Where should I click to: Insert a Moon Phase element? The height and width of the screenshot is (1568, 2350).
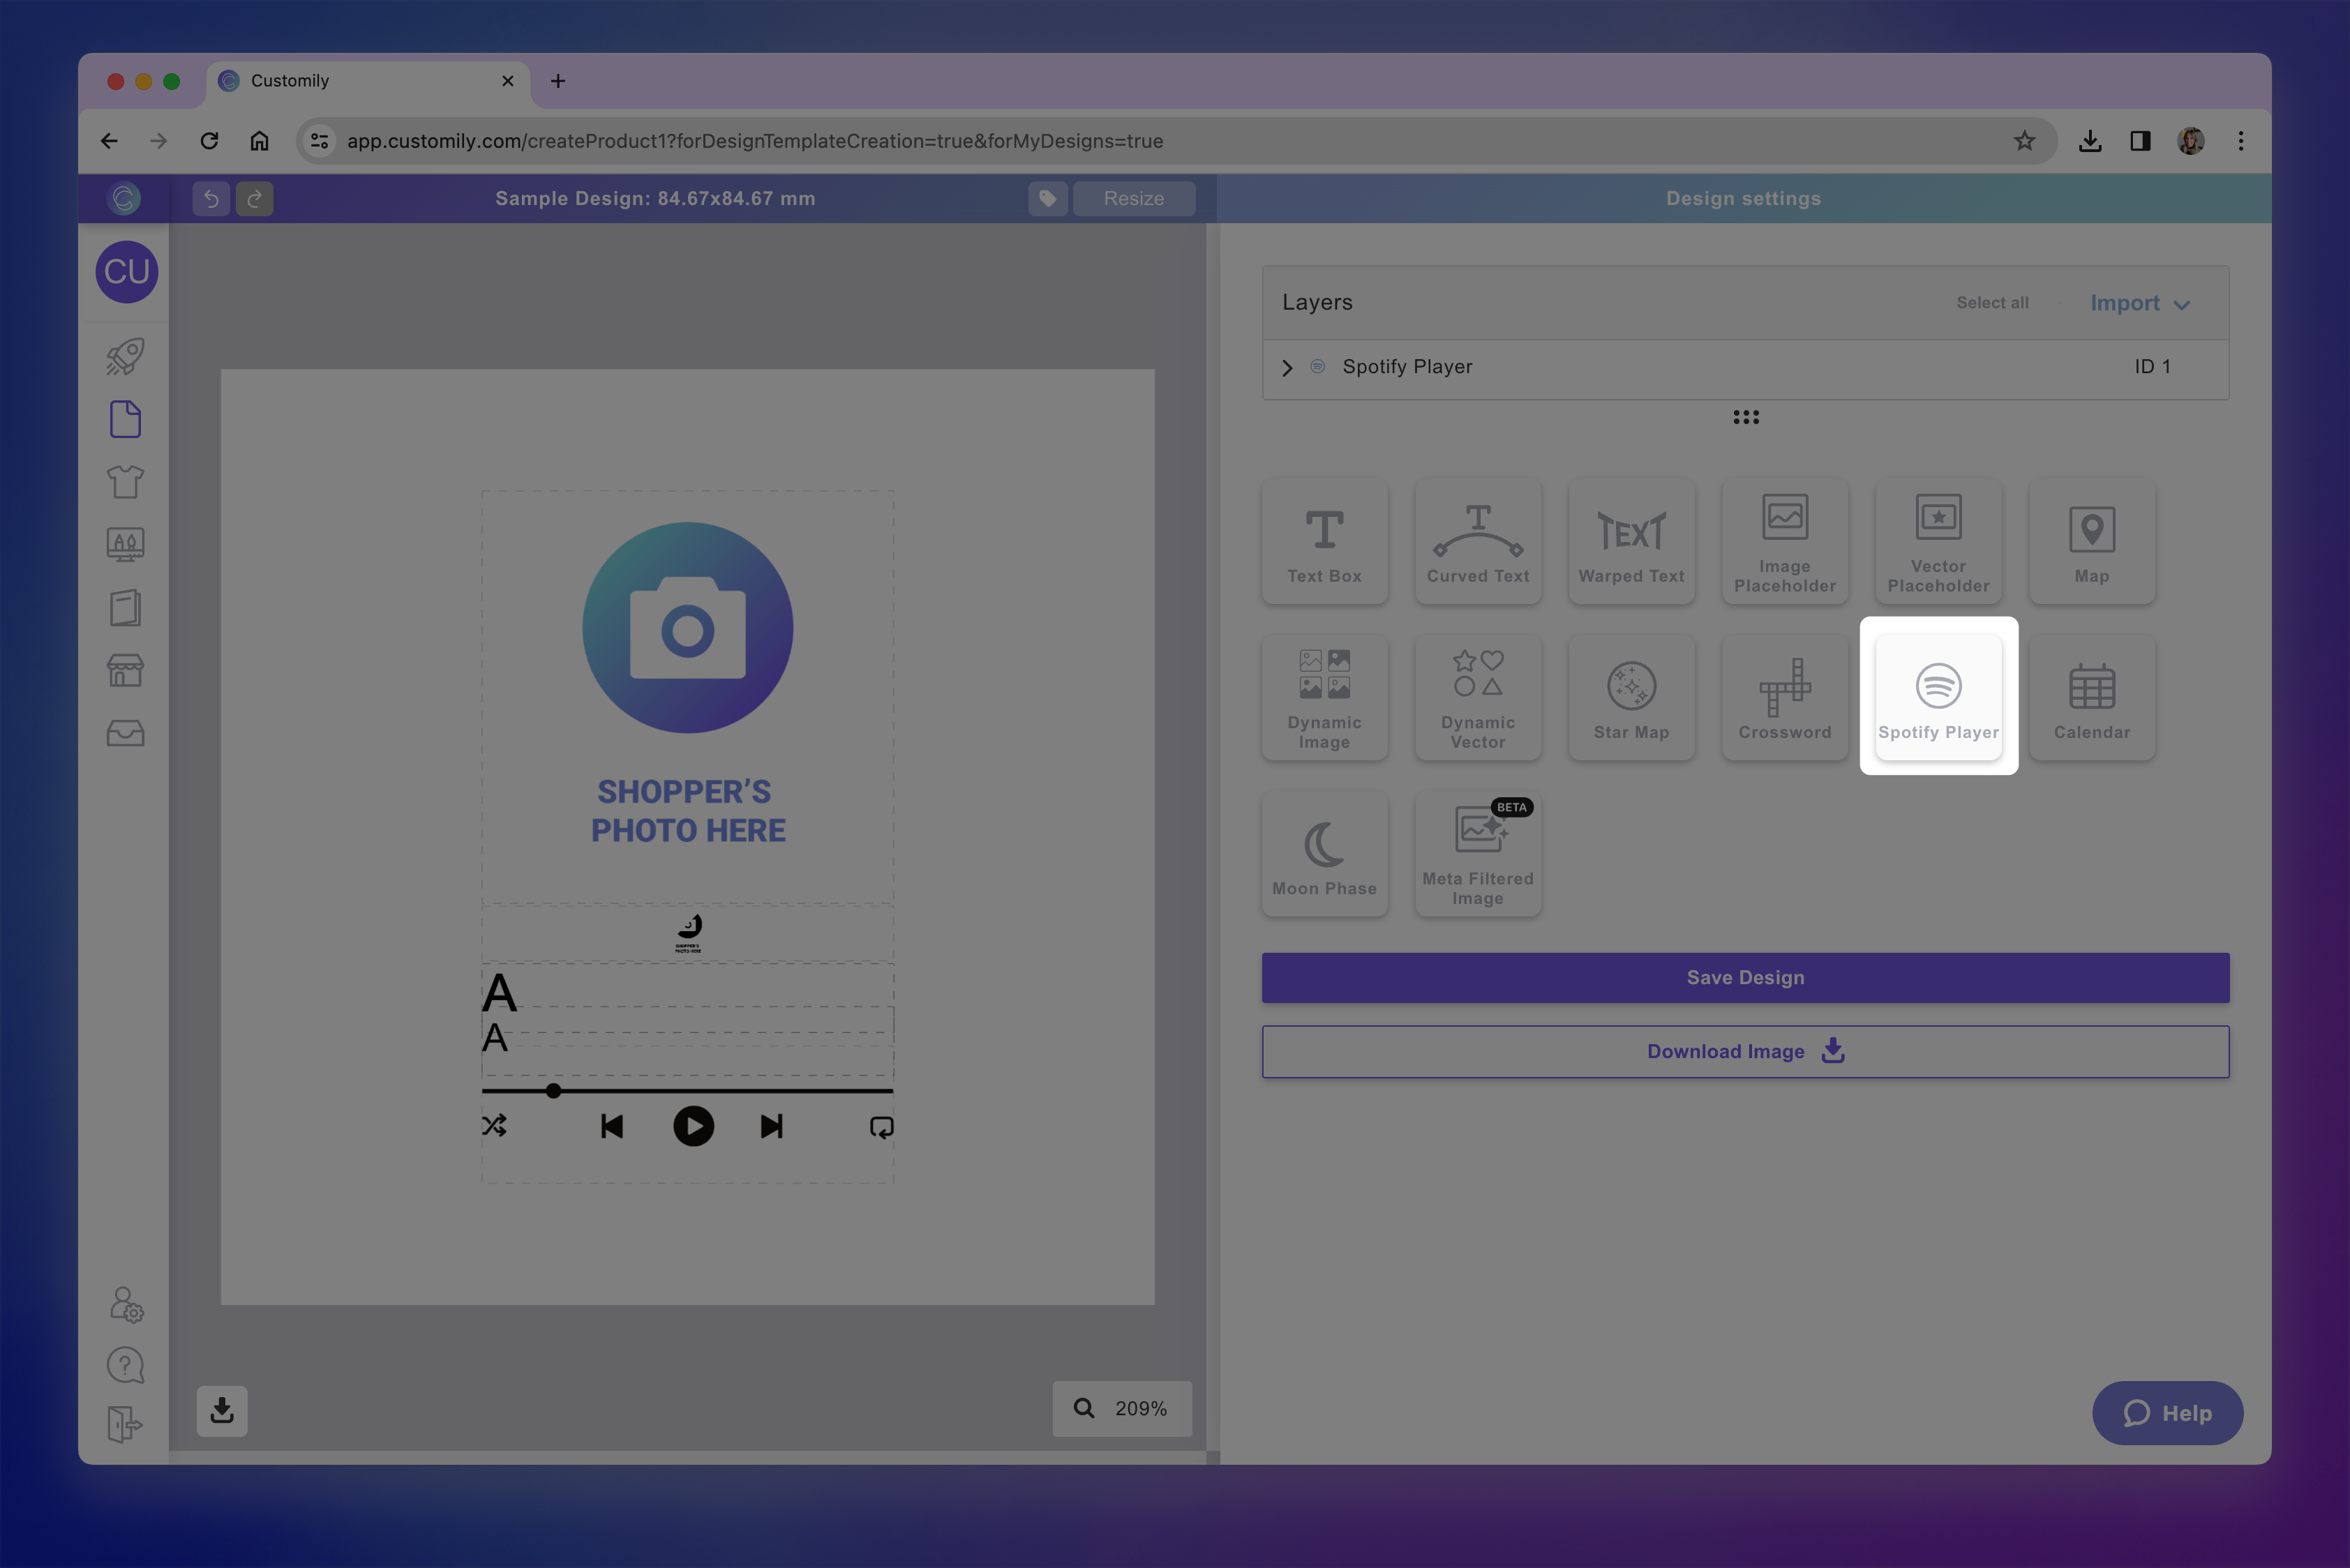tap(1324, 853)
